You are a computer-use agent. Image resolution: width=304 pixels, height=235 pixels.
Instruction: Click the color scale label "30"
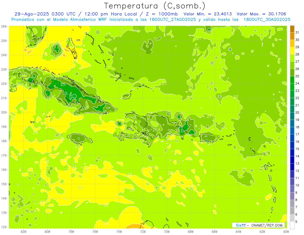tap(297, 40)
